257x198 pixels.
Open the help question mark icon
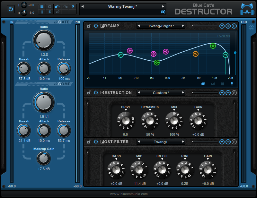coord(73,7)
